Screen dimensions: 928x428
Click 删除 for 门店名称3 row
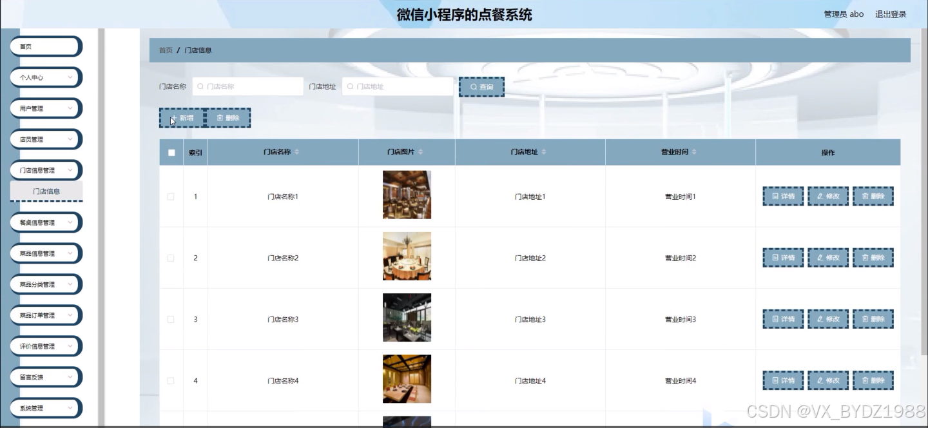pyautogui.click(x=873, y=319)
